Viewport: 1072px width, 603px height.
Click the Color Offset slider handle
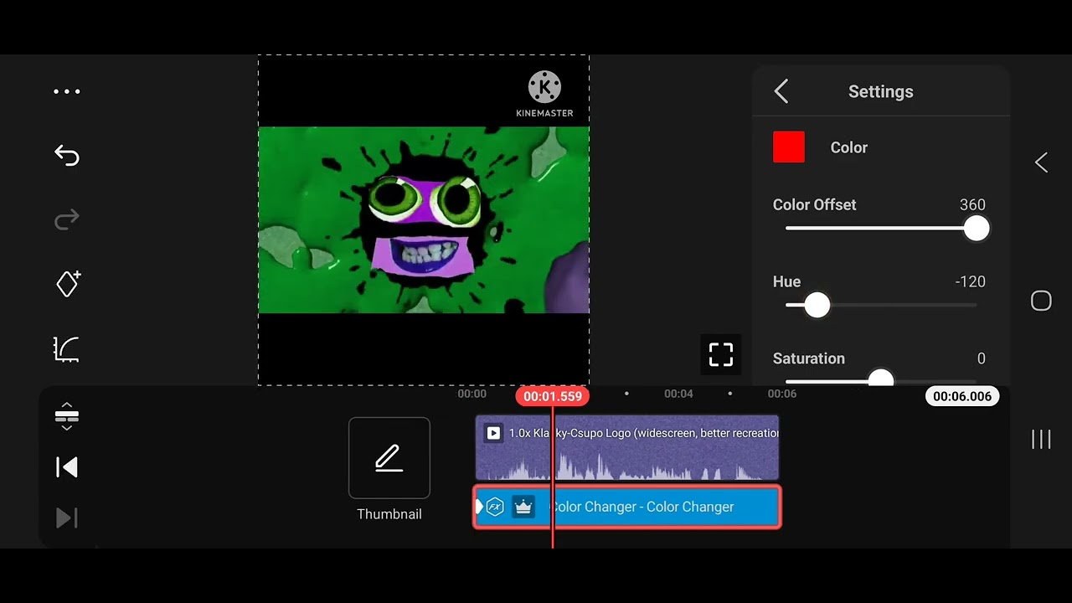point(976,229)
